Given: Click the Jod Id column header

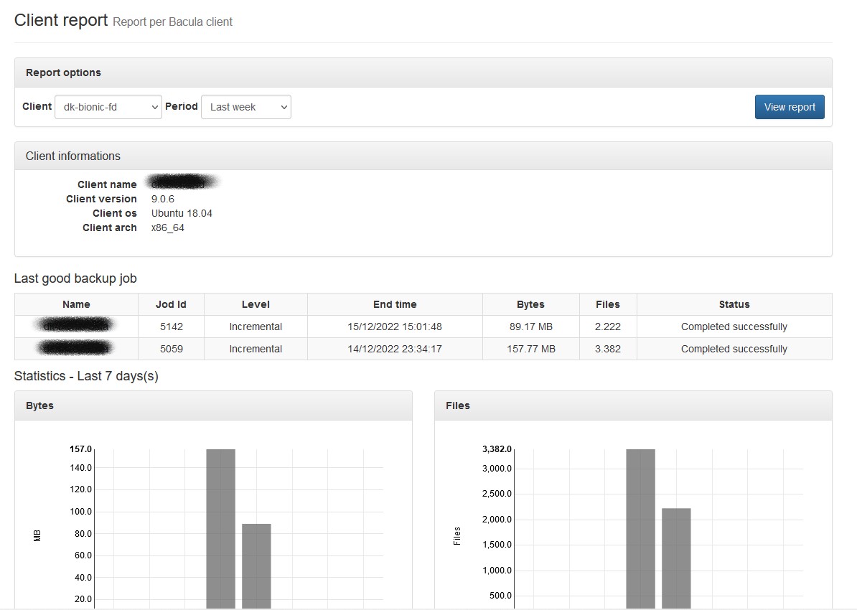Looking at the screenshot, I should (x=171, y=304).
